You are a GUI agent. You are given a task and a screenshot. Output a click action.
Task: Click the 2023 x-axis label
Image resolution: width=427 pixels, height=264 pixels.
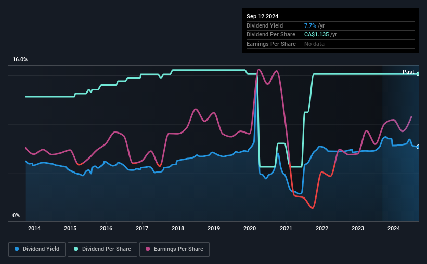click(x=358, y=228)
